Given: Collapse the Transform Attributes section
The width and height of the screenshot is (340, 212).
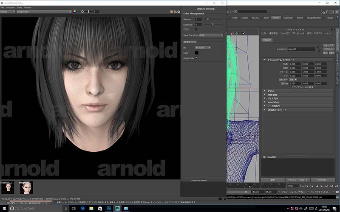Looking at the screenshot, I should click(x=264, y=59).
